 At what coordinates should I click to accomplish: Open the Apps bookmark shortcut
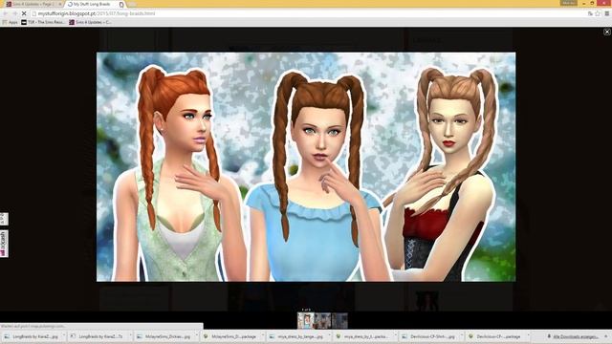11,22
